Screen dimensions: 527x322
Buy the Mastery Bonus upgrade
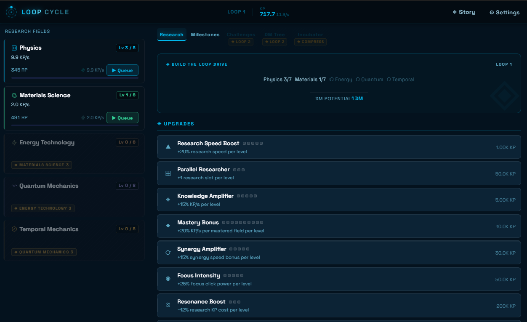339,226
